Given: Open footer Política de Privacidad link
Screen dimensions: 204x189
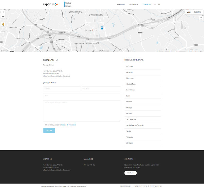Looking at the screenshot, I should pyautogui.click(x=140, y=186).
